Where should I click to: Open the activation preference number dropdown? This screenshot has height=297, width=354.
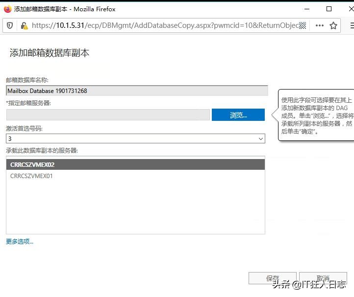[135, 138]
